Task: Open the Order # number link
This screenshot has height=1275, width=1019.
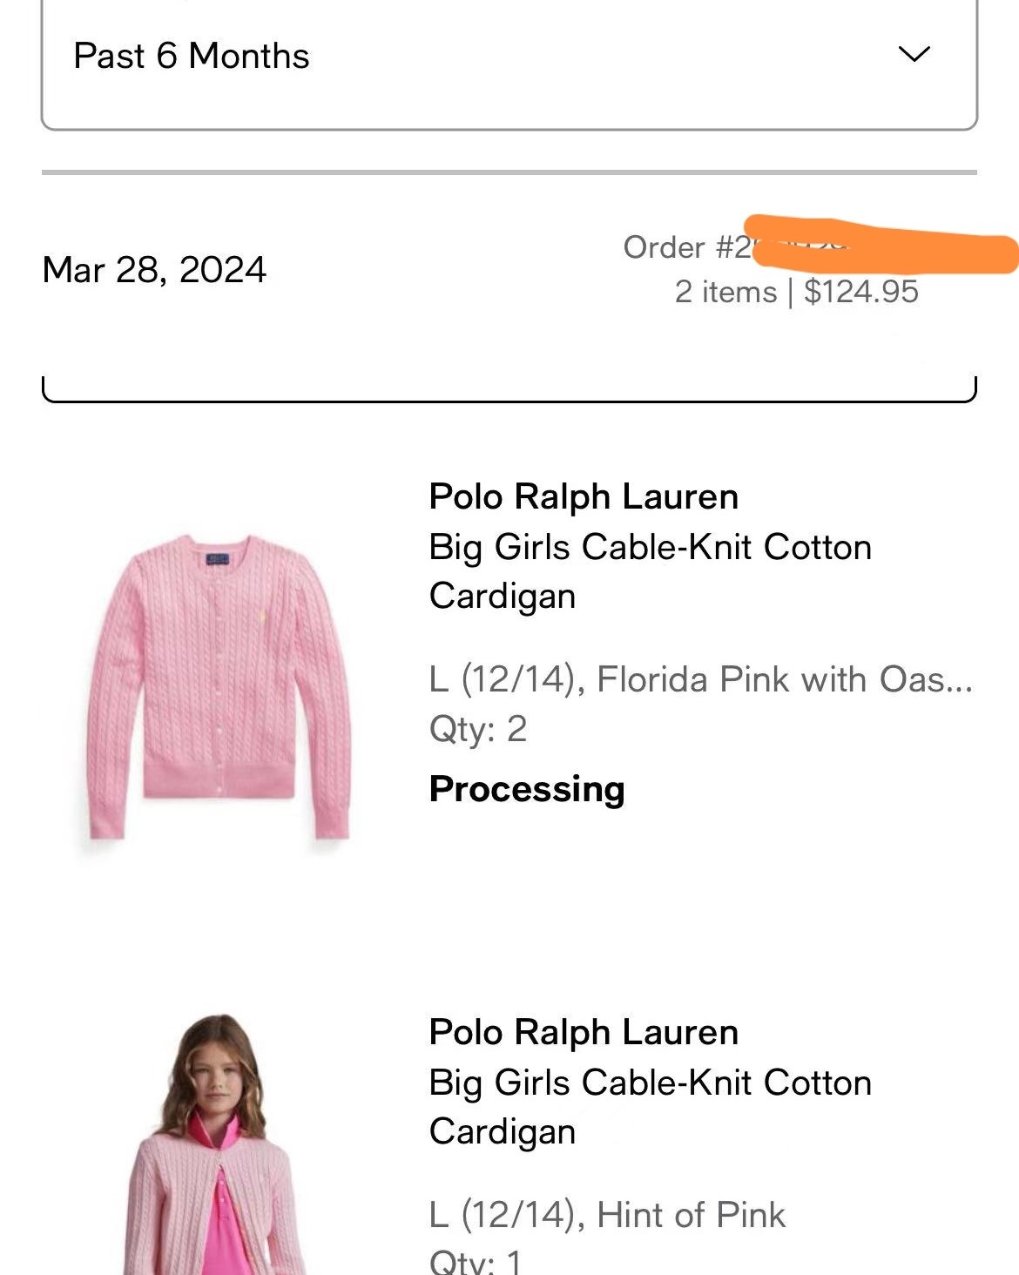Action: click(687, 247)
